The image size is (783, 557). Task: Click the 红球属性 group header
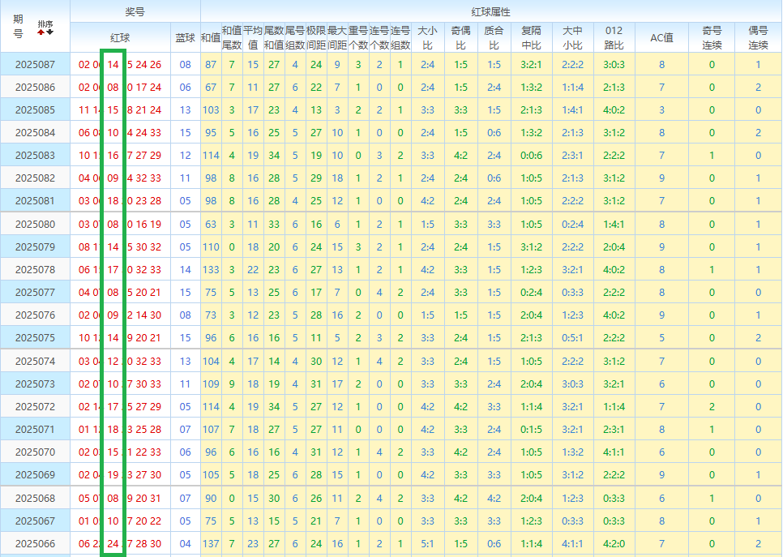[490, 11]
